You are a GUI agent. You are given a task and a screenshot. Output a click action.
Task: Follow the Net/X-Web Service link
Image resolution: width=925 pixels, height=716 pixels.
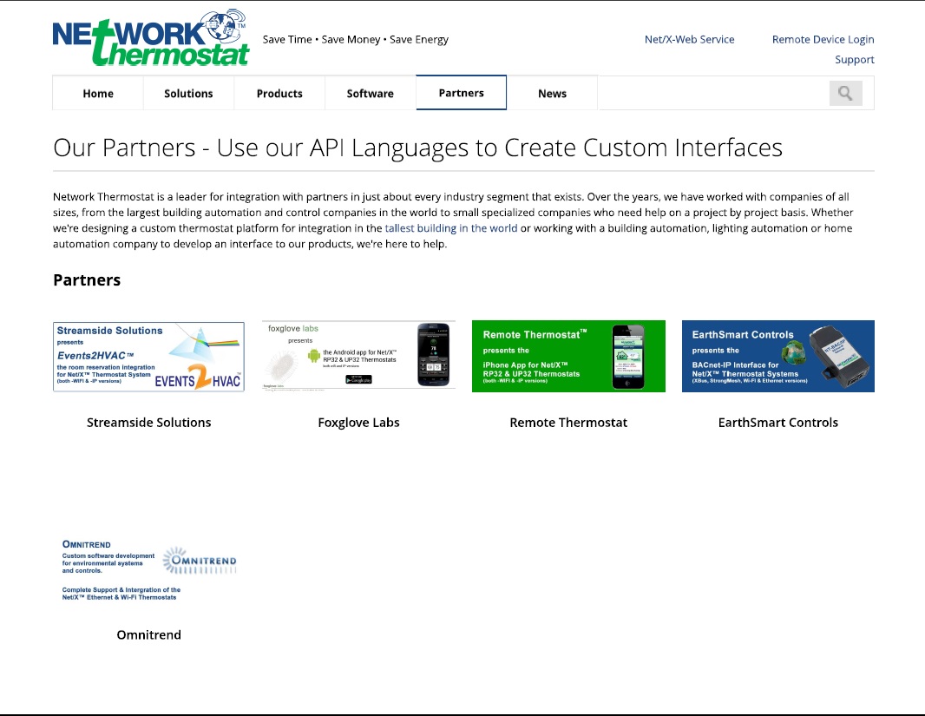point(689,40)
